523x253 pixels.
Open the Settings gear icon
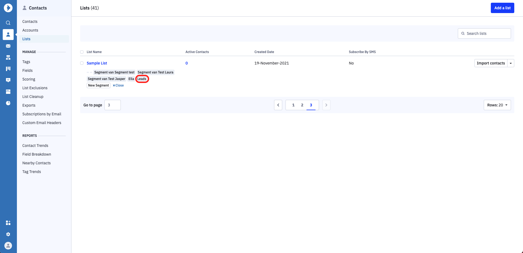(x=8, y=234)
